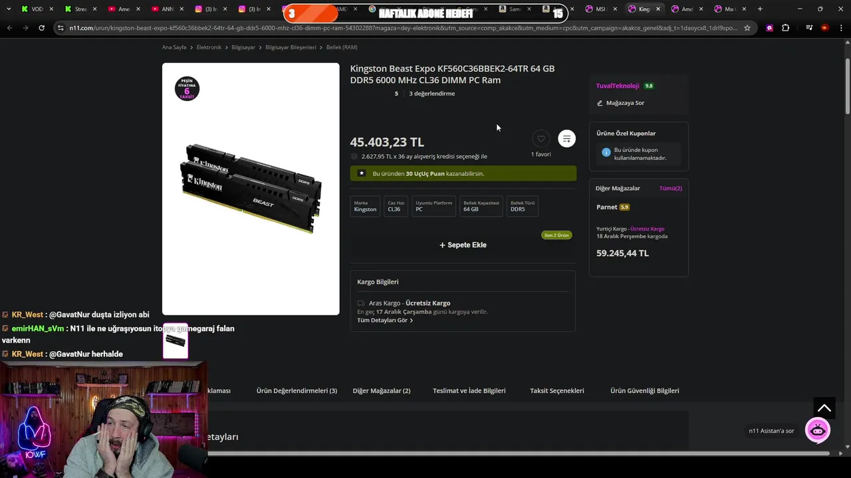Open the browser profile avatar
The width and height of the screenshot is (851, 478).
coord(825,28)
